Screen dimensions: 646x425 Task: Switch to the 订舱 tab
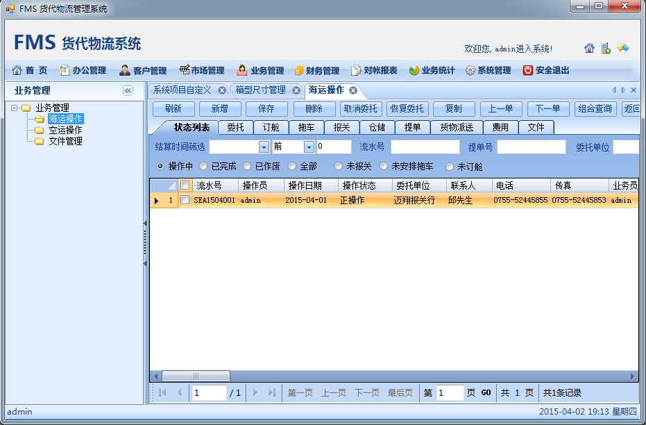(x=271, y=127)
